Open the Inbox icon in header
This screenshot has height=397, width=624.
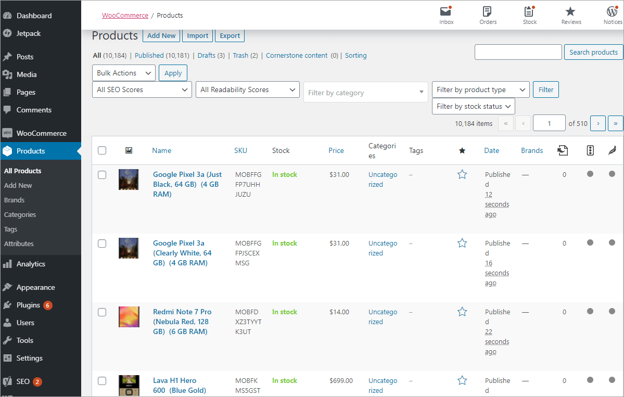tap(445, 11)
